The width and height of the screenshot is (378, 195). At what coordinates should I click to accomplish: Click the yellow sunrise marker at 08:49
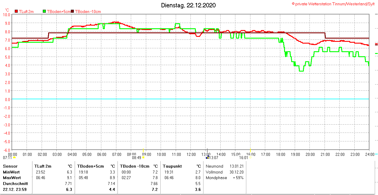pyautogui.click(x=143, y=157)
